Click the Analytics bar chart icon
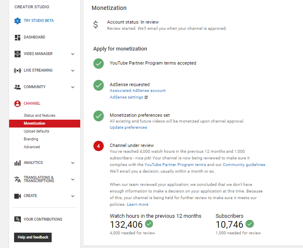This screenshot has width=303, height=248. 17,163
